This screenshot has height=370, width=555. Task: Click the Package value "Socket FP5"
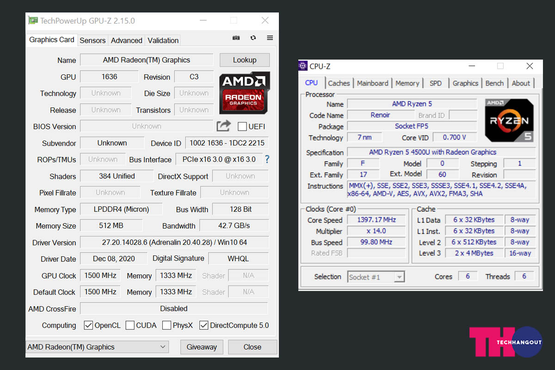coord(412,126)
